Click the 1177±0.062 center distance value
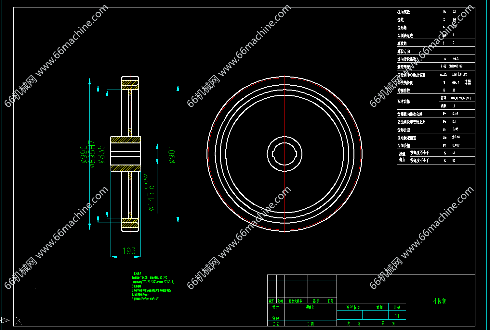Screen dimensions: 490x330 (x=459, y=74)
